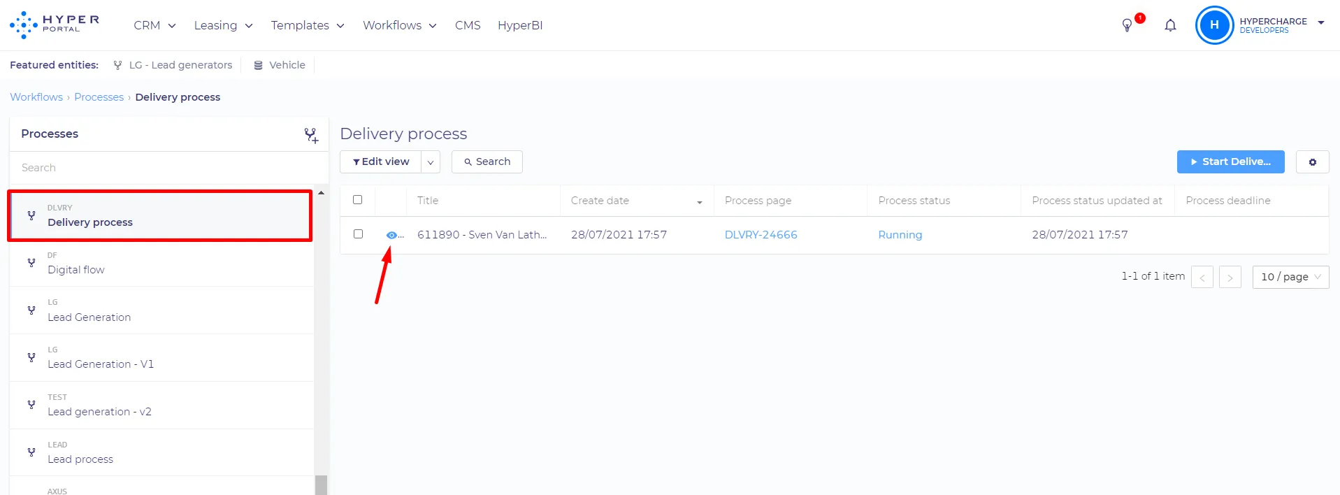Click the Lead Generation - V1 branch icon
Image resolution: width=1340 pixels, height=495 pixels.
pyautogui.click(x=31, y=357)
